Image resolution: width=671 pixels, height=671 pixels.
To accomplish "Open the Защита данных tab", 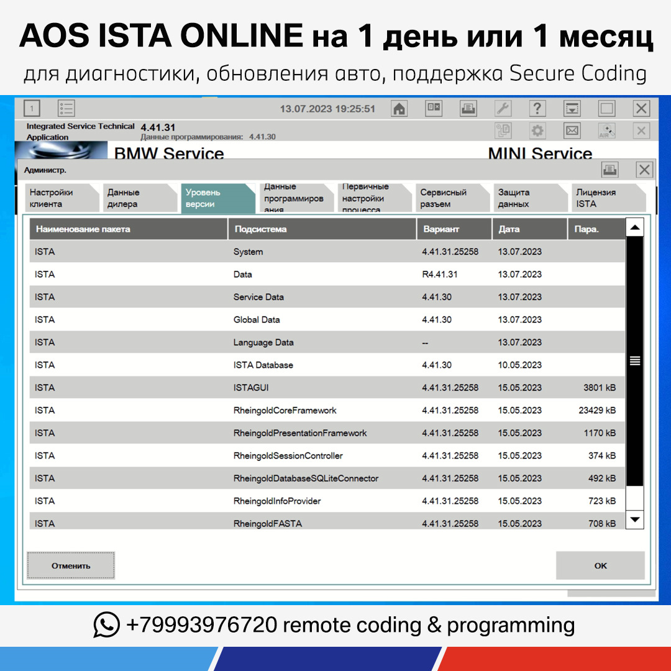I will point(531,198).
